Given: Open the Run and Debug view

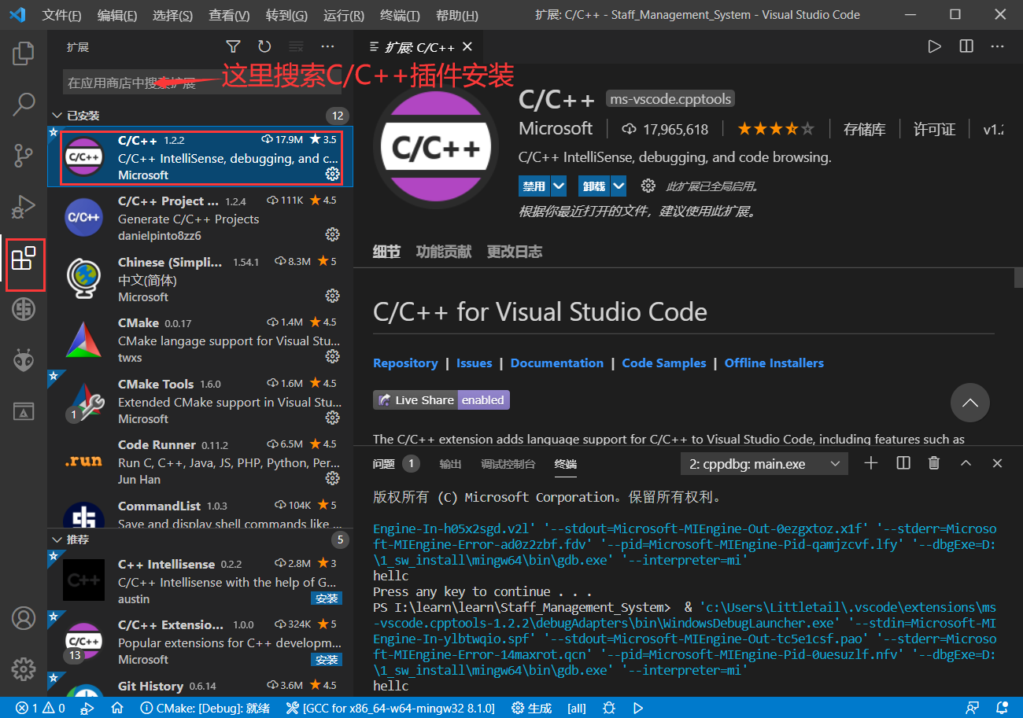Looking at the screenshot, I should click(24, 208).
